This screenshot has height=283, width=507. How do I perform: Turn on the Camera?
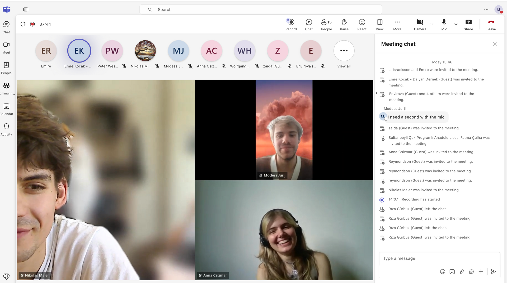[420, 25]
